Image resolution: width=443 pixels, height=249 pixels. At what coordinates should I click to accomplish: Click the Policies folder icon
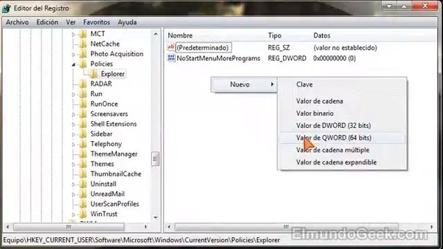83,64
